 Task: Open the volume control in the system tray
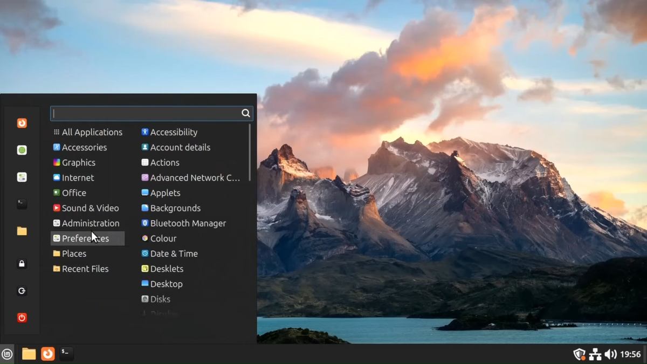click(x=610, y=354)
